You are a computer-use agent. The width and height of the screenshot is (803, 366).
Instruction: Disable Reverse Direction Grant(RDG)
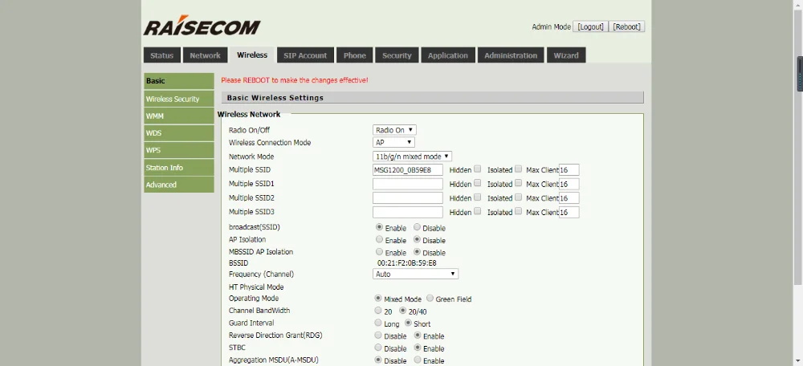point(378,335)
